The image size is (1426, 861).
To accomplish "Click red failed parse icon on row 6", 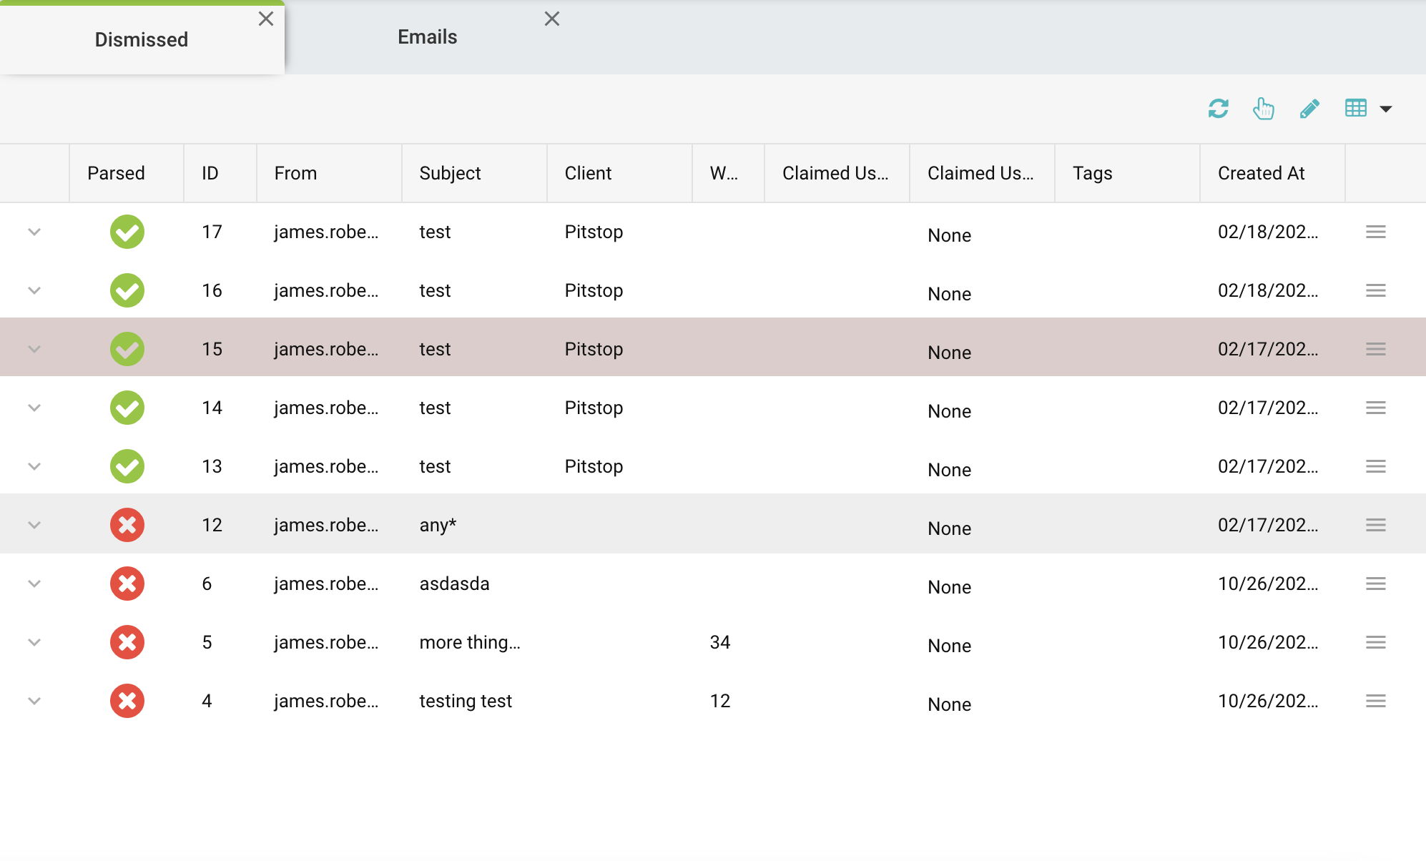I will (127, 584).
